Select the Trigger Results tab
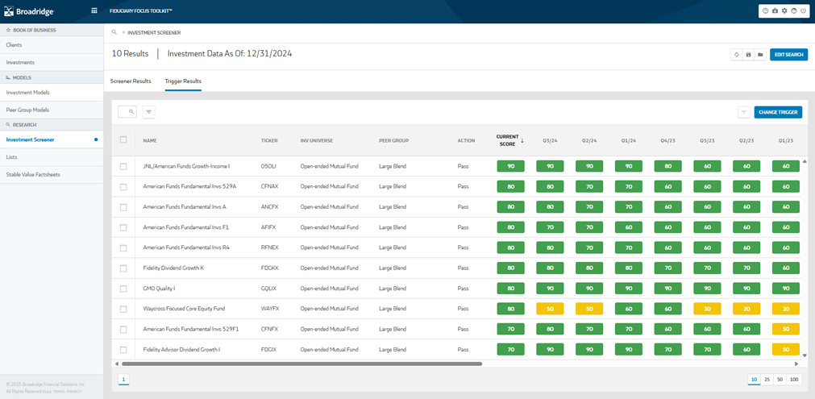This screenshot has width=815, height=399. coord(183,81)
